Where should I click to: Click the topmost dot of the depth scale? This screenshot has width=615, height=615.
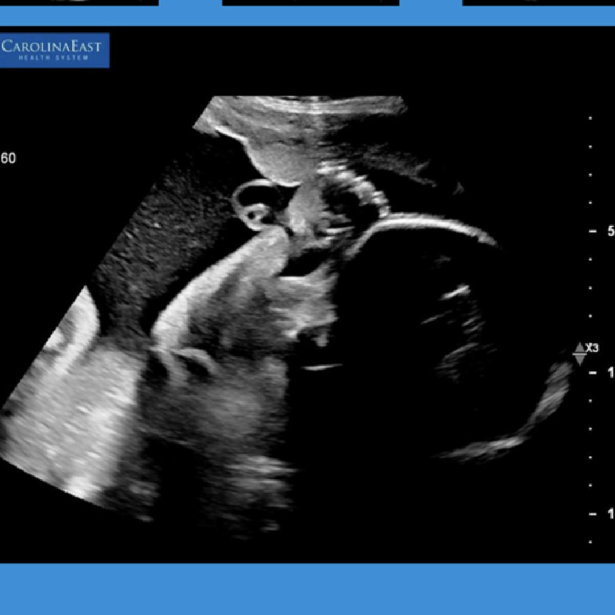(591, 118)
